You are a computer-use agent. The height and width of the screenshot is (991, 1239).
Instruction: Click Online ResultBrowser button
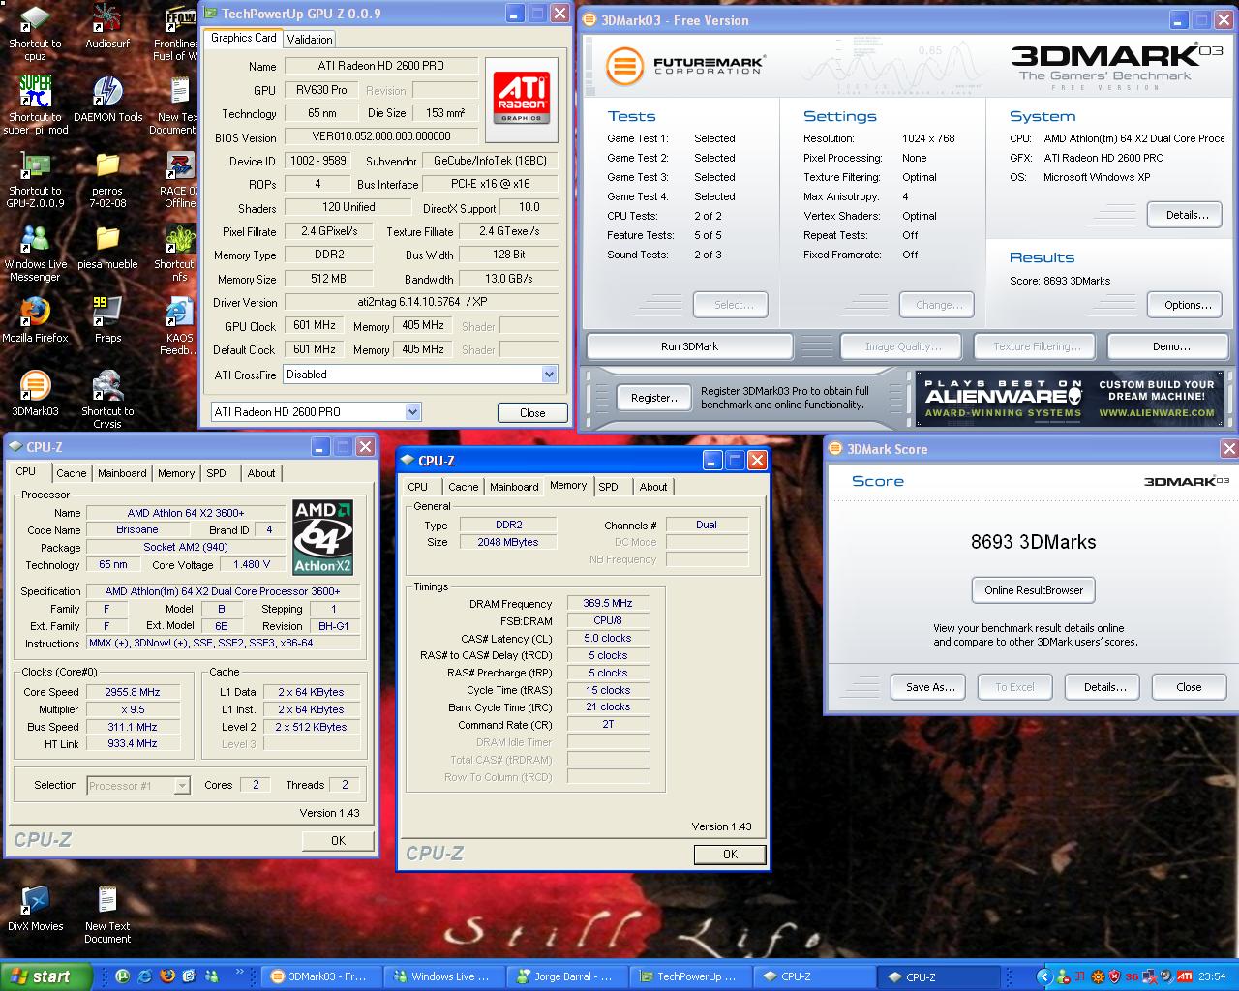pos(1033,590)
